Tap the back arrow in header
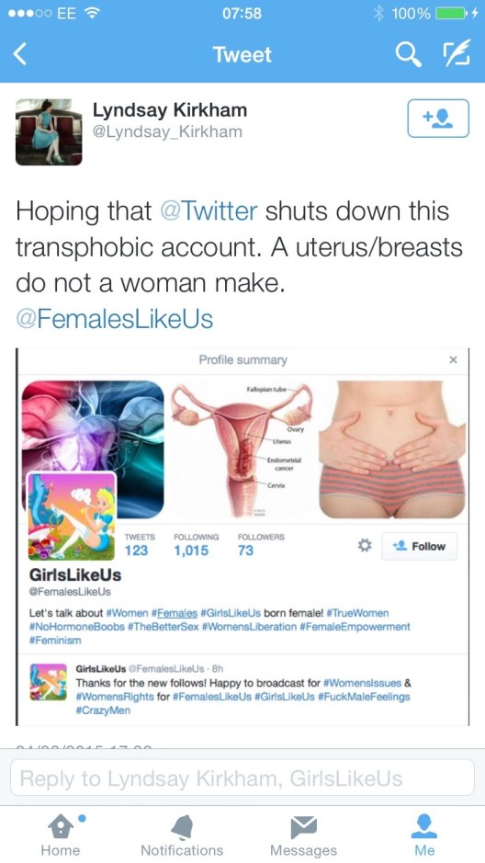The image size is (485, 863). click(20, 54)
